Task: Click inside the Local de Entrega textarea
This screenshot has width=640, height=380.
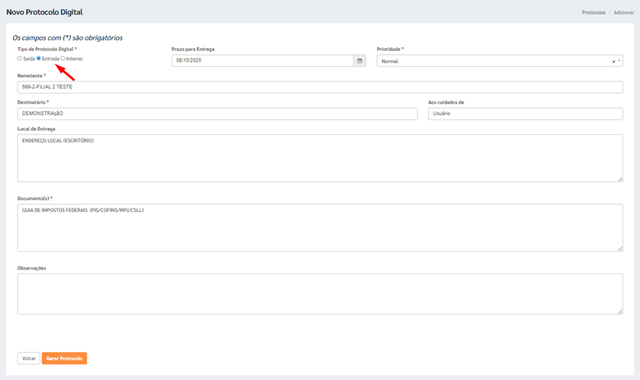Action: [320, 158]
